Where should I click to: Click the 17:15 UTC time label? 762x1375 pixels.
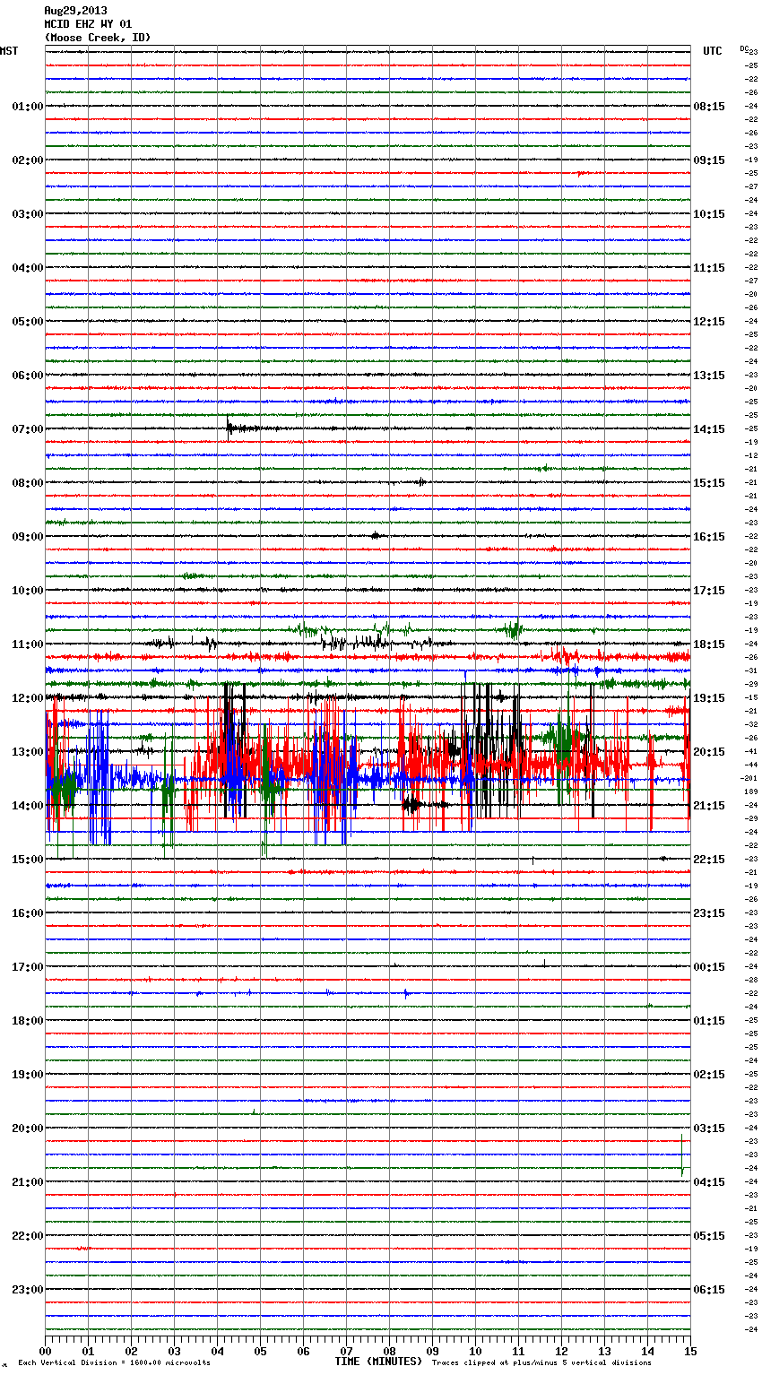[x=709, y=591]
